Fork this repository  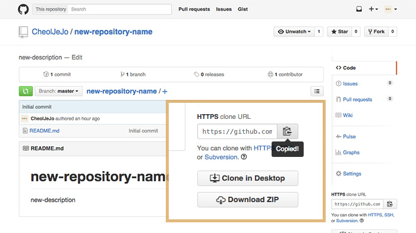[376, 32]
